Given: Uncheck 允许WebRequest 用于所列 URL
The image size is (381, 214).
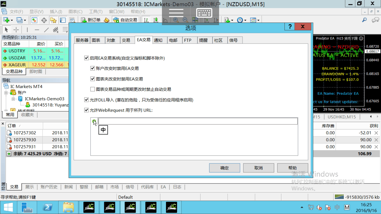Looking at the screenshot, I should (x=87, y=110).
